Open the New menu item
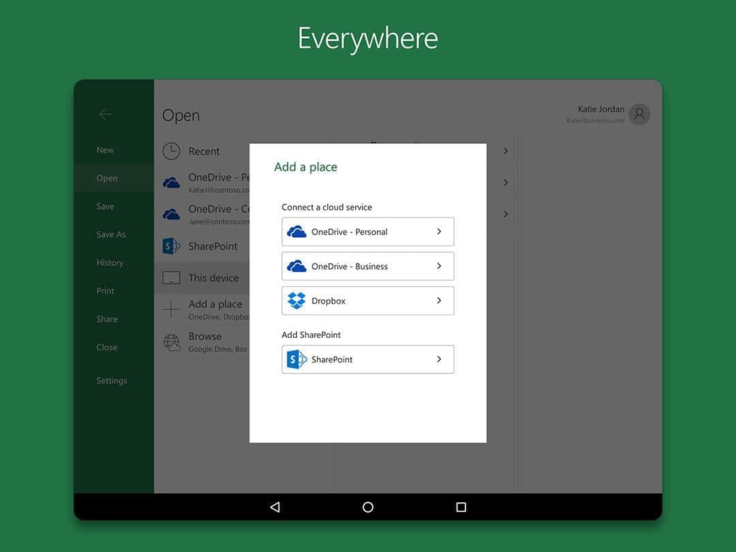 [105, 150]
